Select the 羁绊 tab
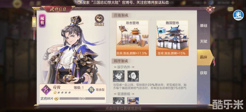This screenshot has height=112, width=246. (205, 57)
